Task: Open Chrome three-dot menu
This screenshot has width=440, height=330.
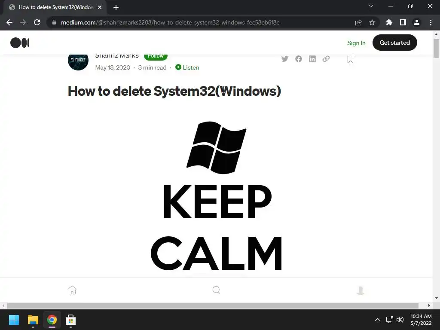Action: (x=431, y=22)
